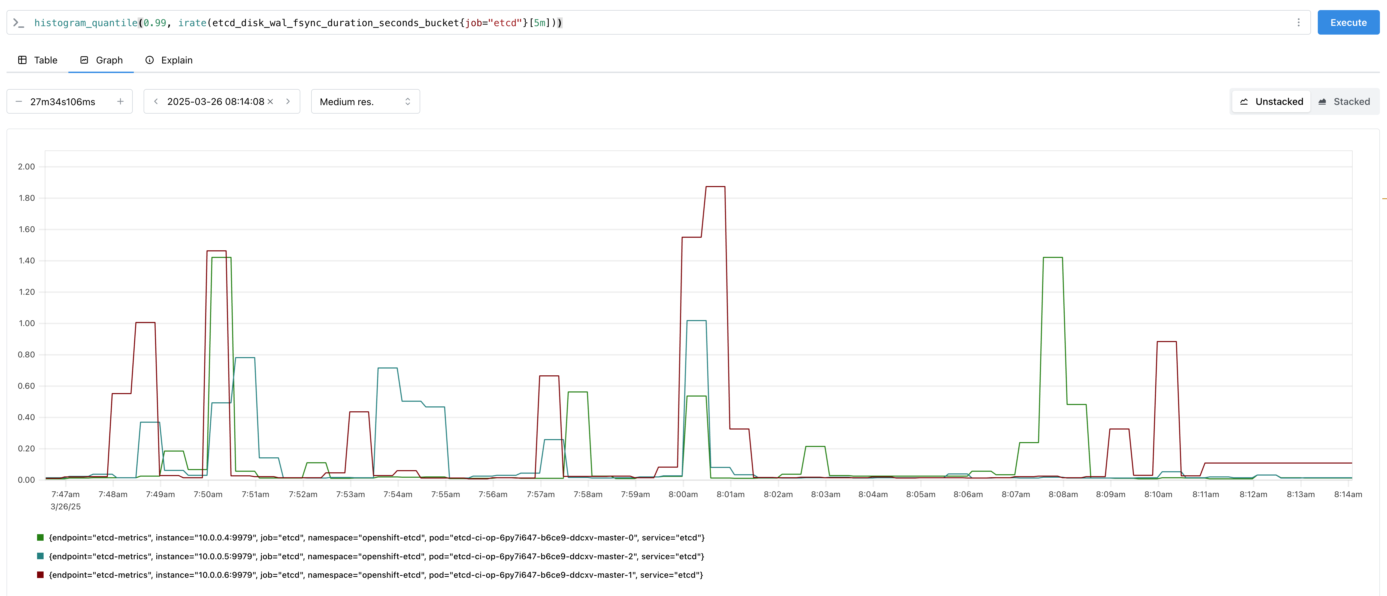
Task: Clear the end time with the X icon
Action: pyautogui.click(x=270, y=102)
